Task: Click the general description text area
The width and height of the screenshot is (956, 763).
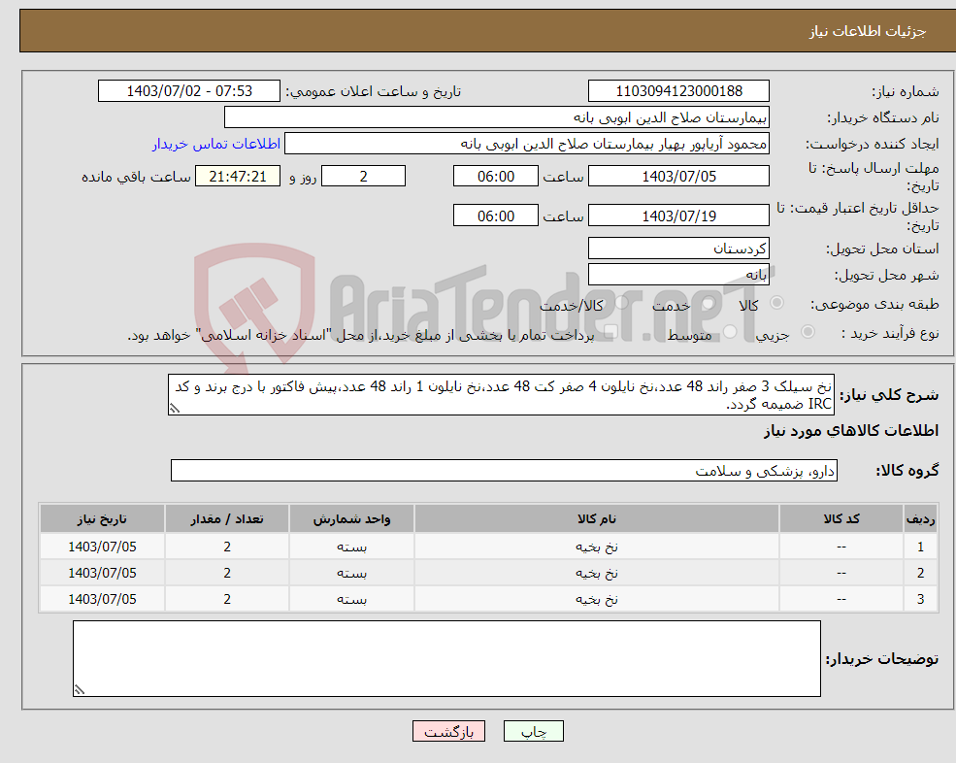Action: pyautogui.click(x=501, y=395)
